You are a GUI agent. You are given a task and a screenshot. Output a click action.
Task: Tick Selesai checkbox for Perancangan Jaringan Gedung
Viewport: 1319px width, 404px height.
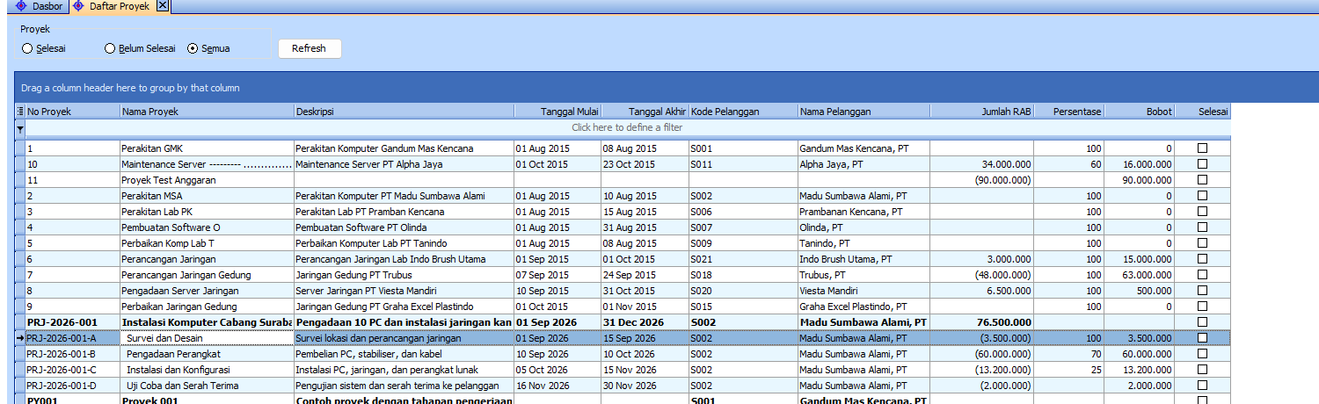pos(1202,275)
